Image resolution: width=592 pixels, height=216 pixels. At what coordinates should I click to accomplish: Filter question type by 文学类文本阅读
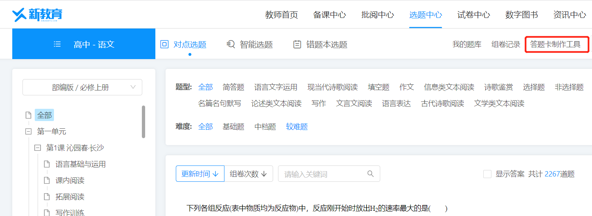[x=499, y=104]
